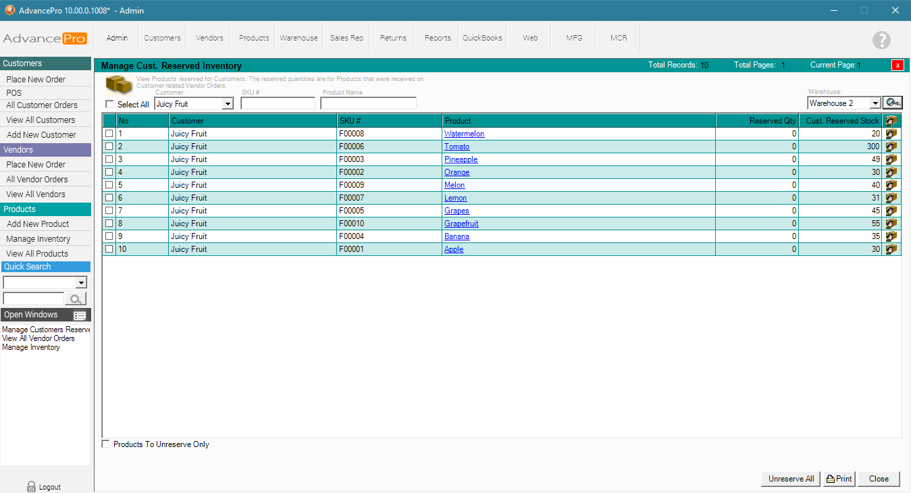Check the Watermelon row checkbox
911x493 pixels.
[109, 134]
